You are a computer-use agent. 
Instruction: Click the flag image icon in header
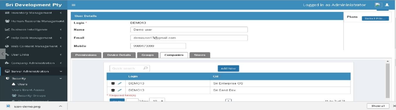click(378, 5)
